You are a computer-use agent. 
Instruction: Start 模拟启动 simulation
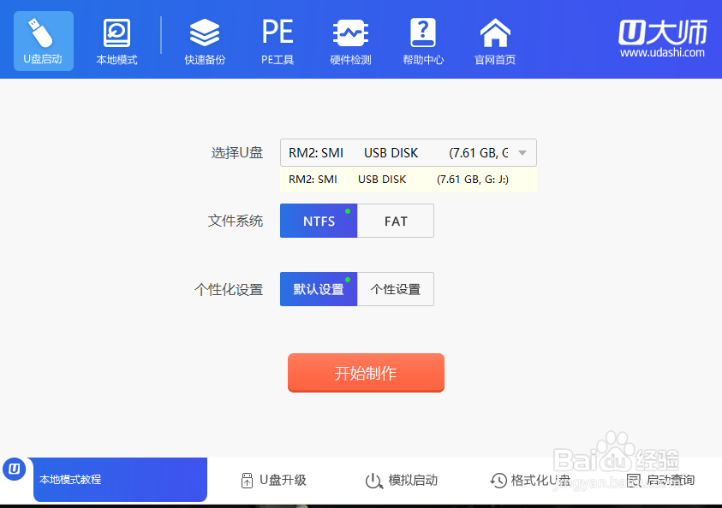click(403, 481)
